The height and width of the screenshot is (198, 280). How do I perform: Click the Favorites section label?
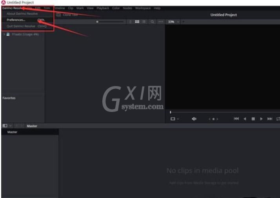click(x=9, y=98)
